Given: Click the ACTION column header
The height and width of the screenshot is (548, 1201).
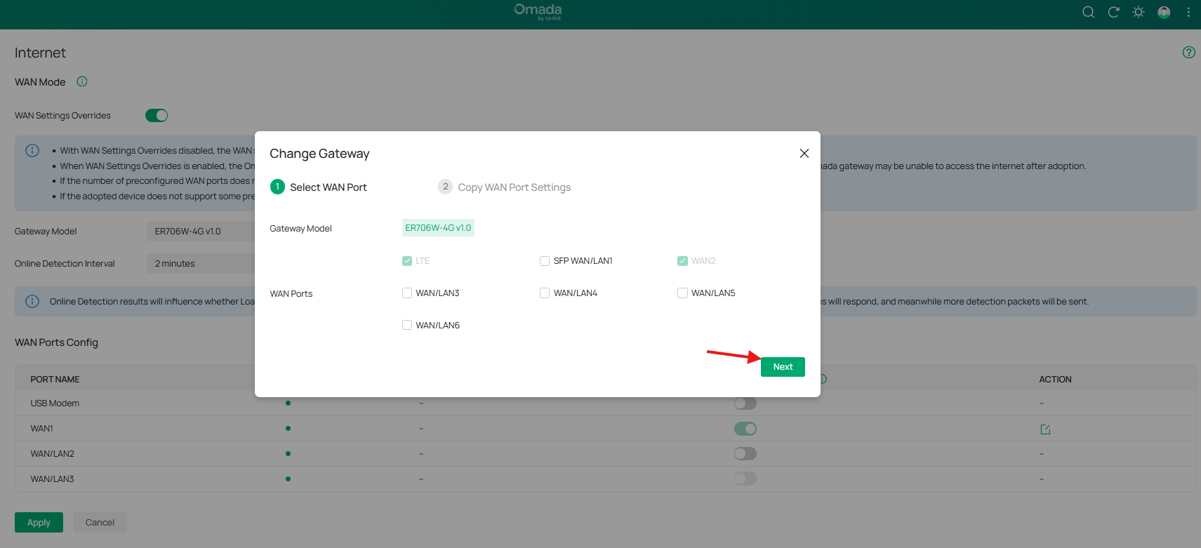Looking at the screenshot, I should click(1055, 380).
